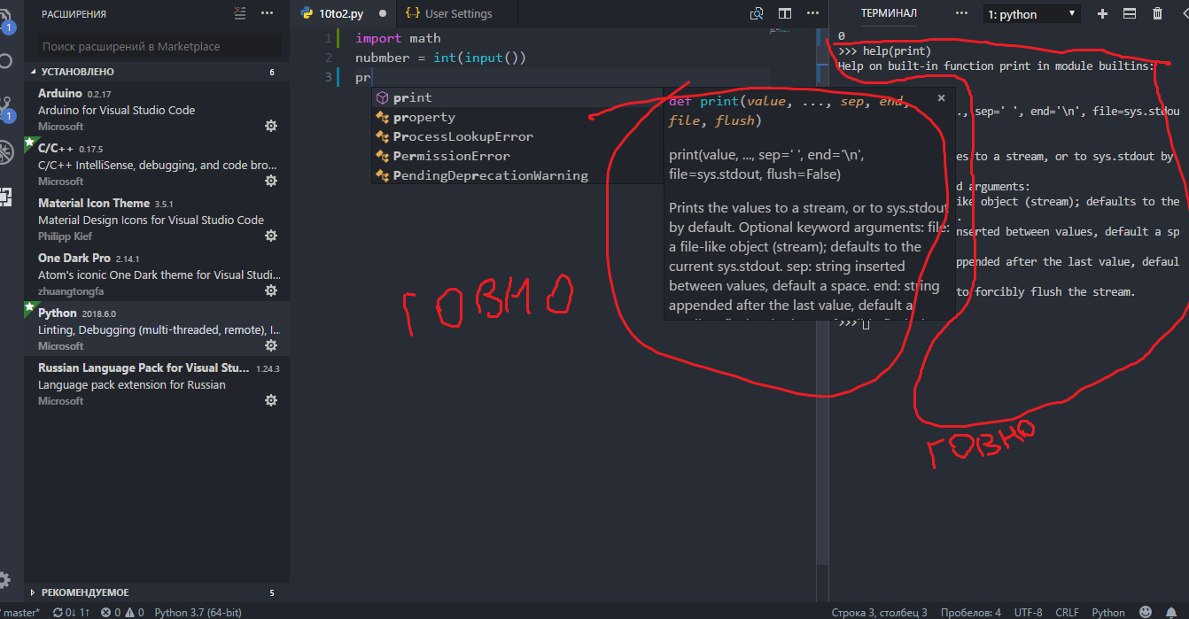Choose the print suggestion

(517, 97)
